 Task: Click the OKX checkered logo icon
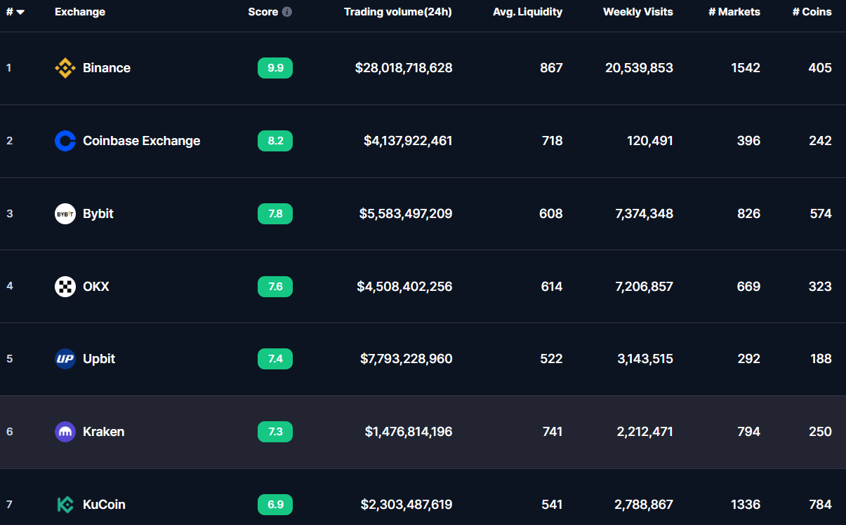pos(65,287)
